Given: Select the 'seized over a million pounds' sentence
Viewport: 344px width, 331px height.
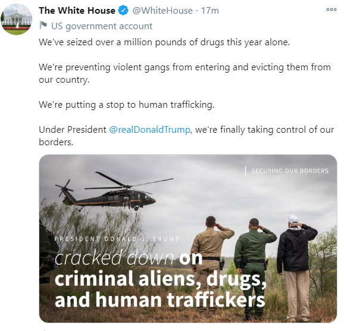Looking at the screenshot, I should click(x=164, y=42).
